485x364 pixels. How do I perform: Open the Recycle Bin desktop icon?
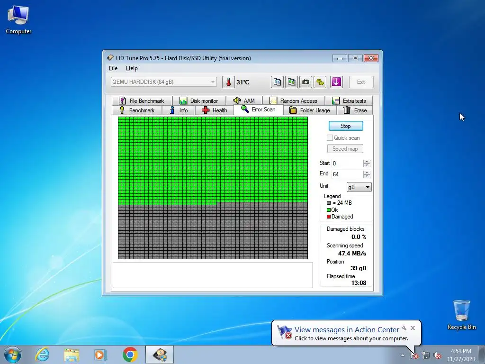tap(461, 315)
